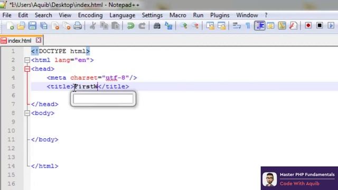Image resolution: width=338 pixels, height=190 pixels.
Task: Cut selection with the scissors icon
Action: (93, 26)
